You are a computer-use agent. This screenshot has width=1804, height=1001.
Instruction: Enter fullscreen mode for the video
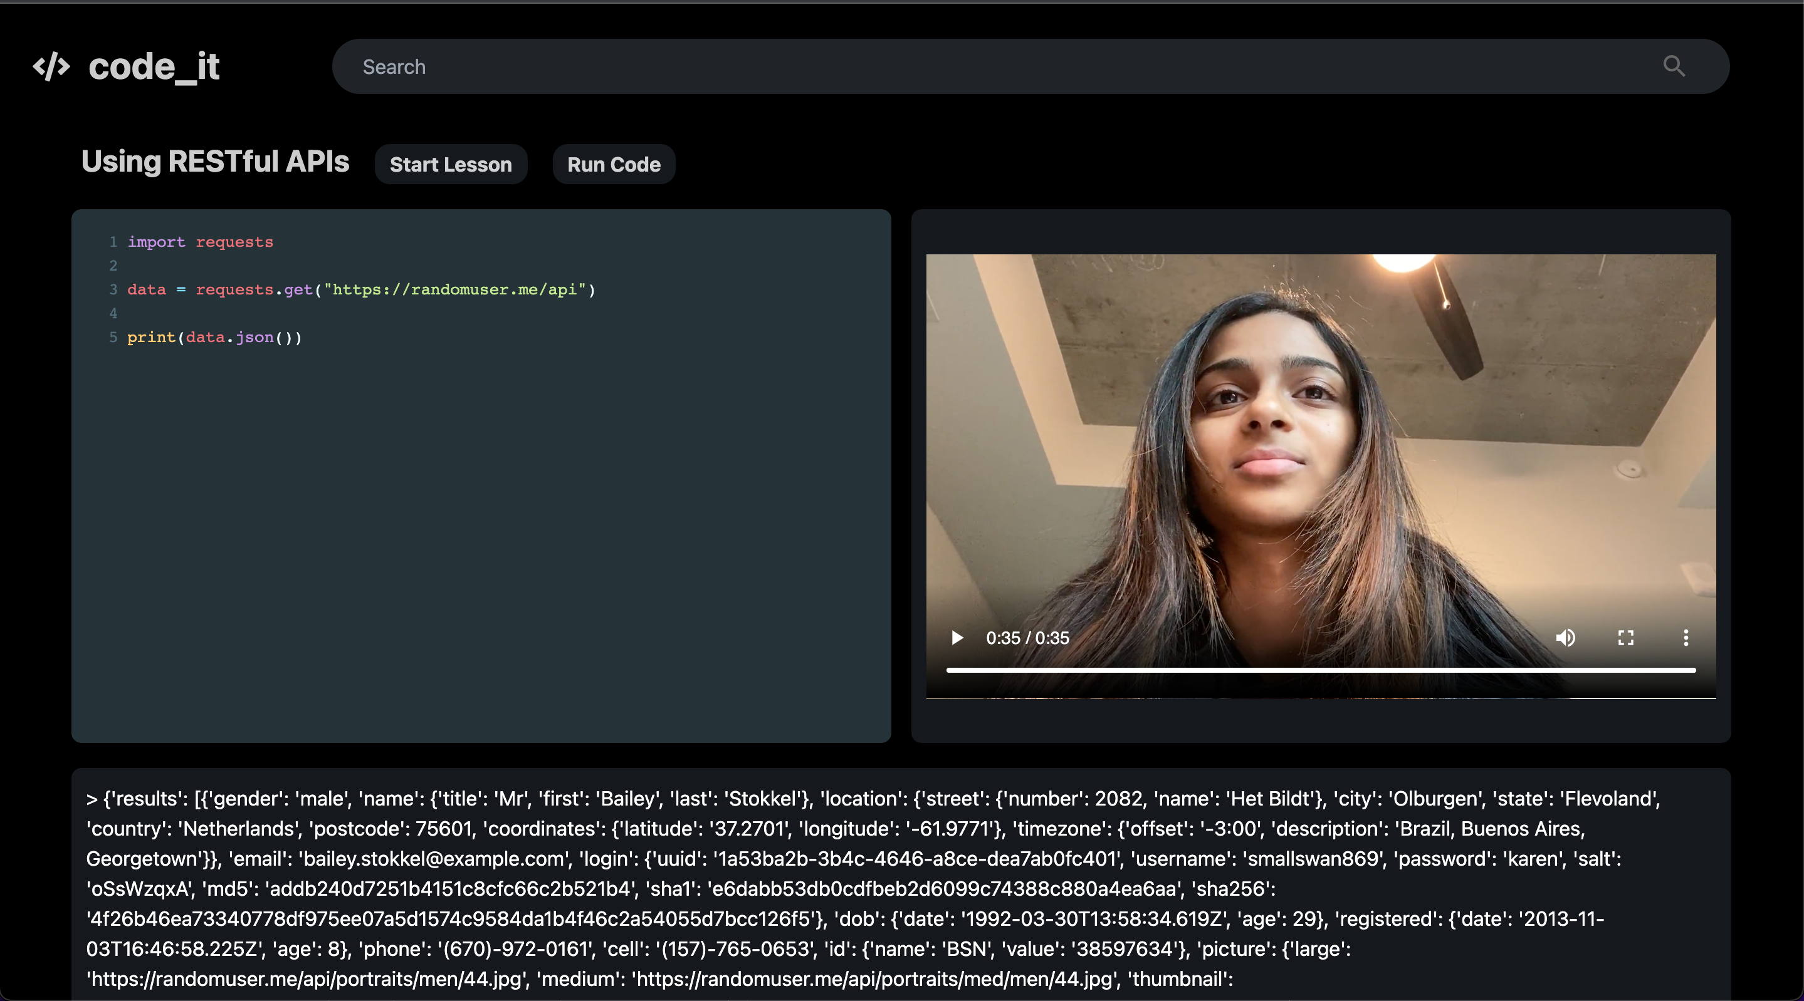(1625, 638)
